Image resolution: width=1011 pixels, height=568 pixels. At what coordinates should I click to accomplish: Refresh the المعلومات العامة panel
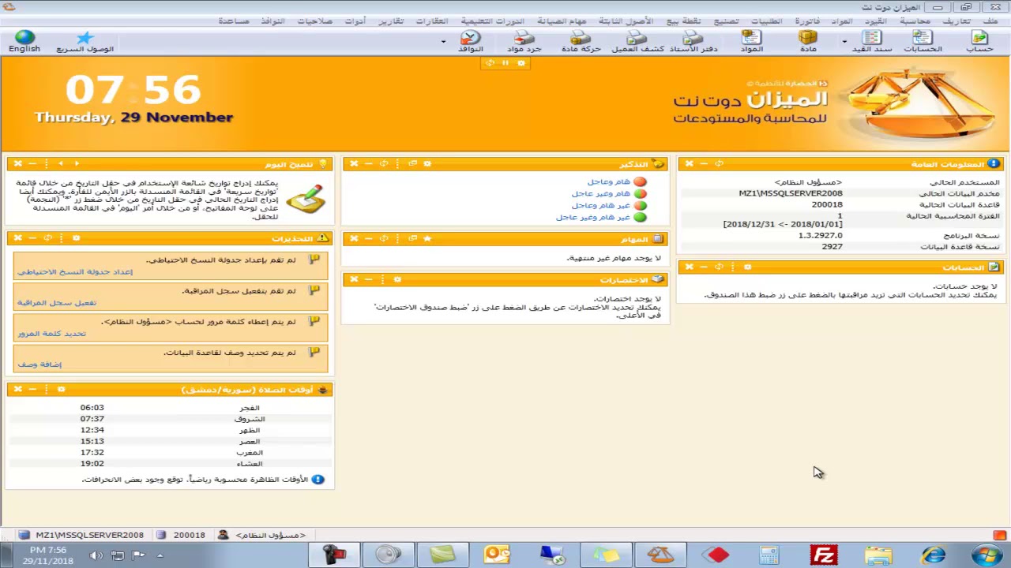[x=719, y=163]
